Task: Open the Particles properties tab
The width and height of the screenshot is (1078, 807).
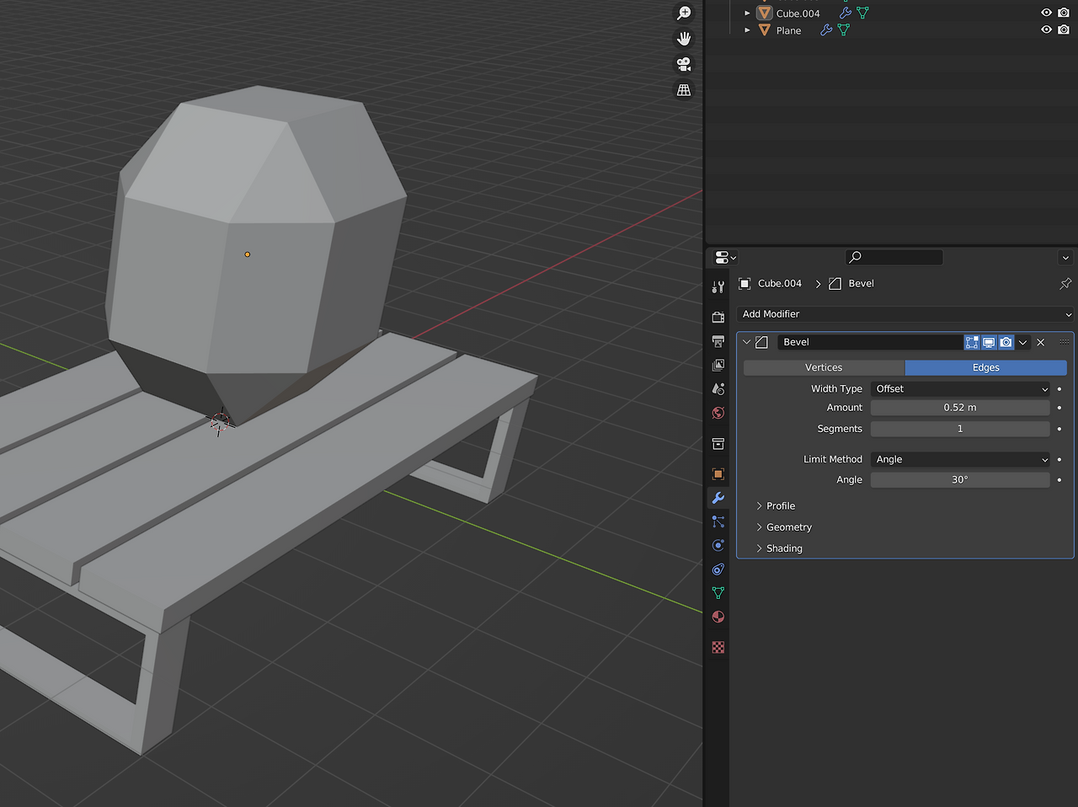Action: (718, 521)
